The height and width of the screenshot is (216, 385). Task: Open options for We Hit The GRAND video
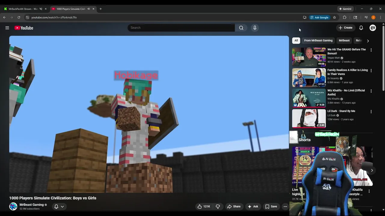pos(371,50)
